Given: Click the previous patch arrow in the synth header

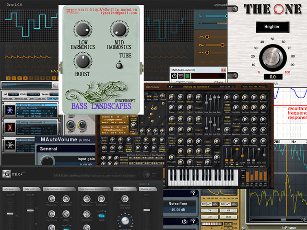Looking at the screenshot, I should [170, 87].
